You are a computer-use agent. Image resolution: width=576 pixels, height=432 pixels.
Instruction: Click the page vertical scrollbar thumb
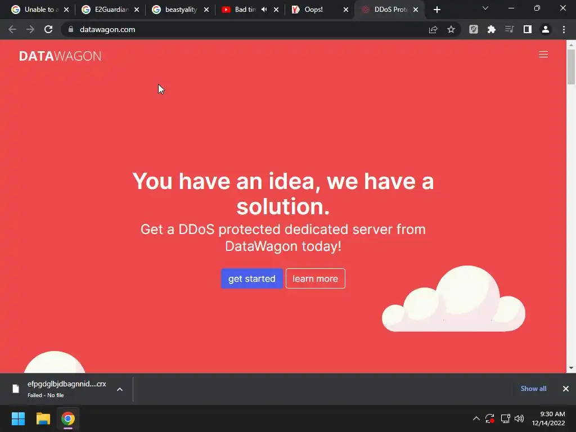click(x=571, y=67)
